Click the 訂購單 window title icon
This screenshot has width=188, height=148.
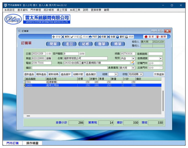(20, 31)
